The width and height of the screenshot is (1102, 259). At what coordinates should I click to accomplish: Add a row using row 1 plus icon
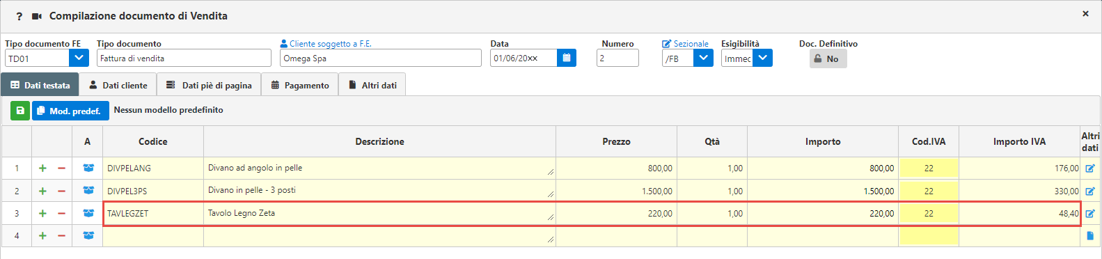point(42,168)
